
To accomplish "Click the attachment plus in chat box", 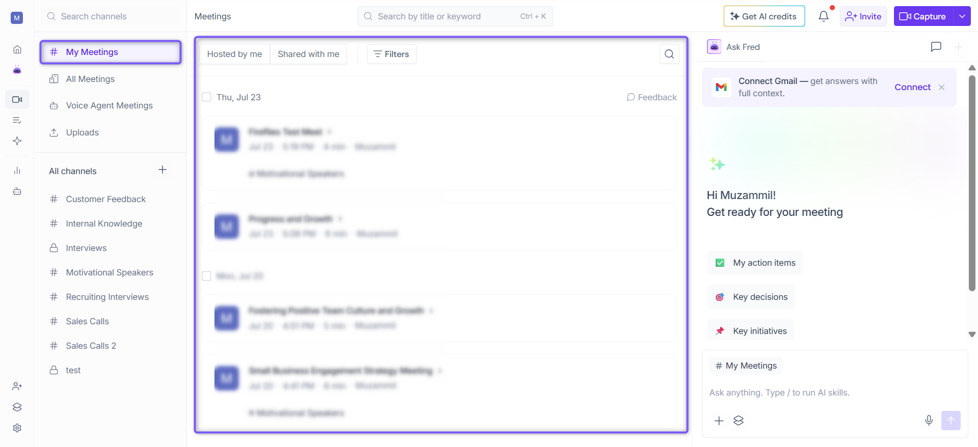I will click(x=719, y=421).
